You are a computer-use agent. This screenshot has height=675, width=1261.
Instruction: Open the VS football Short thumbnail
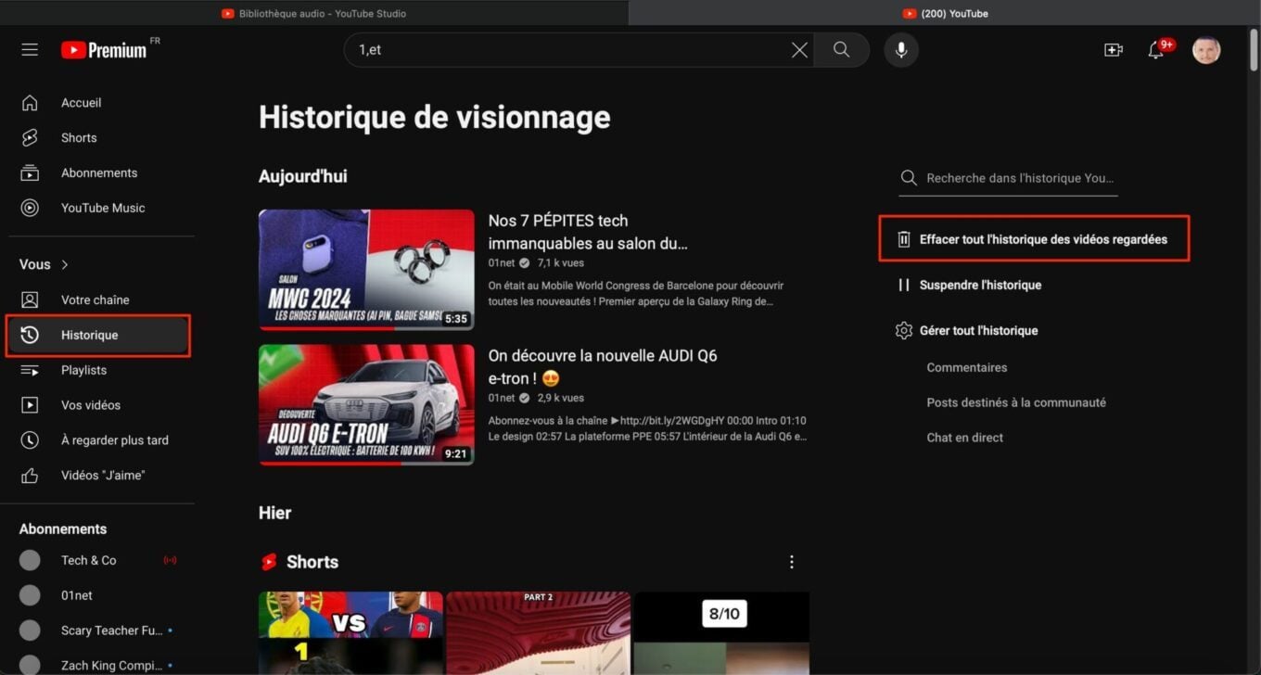[350, 633]
